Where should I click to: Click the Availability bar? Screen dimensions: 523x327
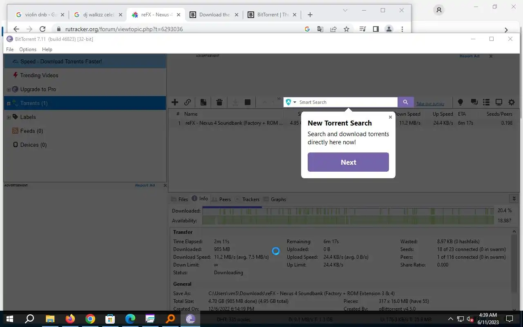348,221
